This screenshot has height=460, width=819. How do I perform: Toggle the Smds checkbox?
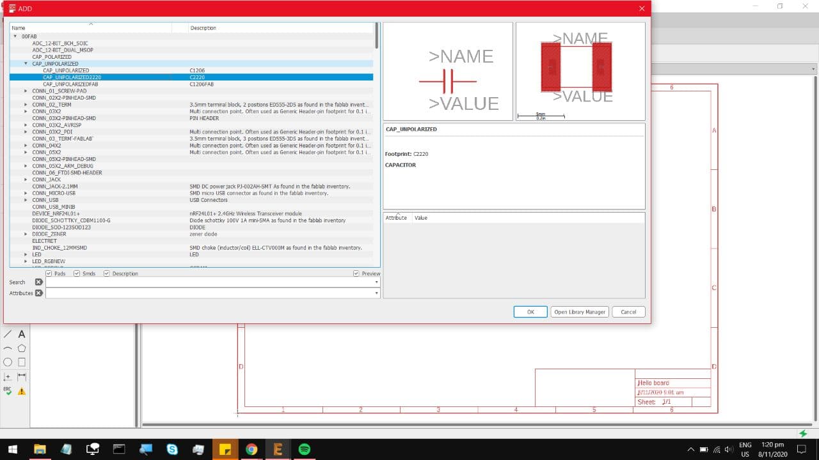(77, 273)
